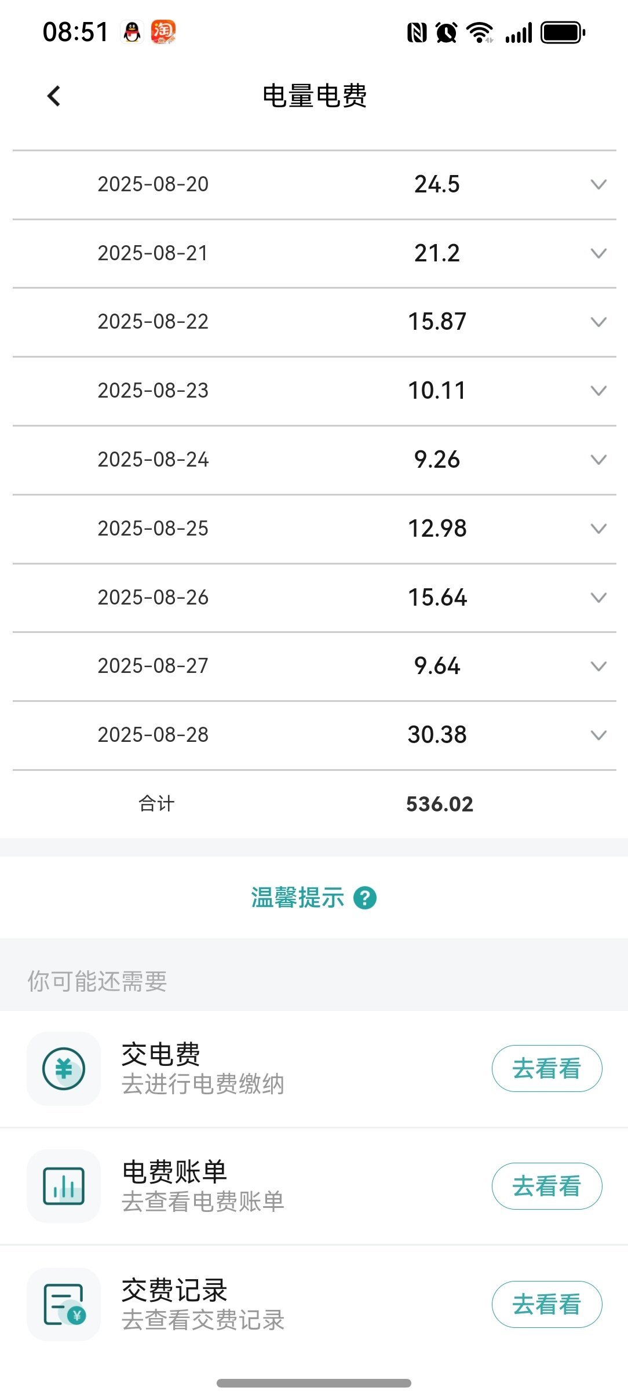This screenshot has width=628, height=1398.
Task: Tap the pay electricity yen icon
Action: (x=64, y=1069)
